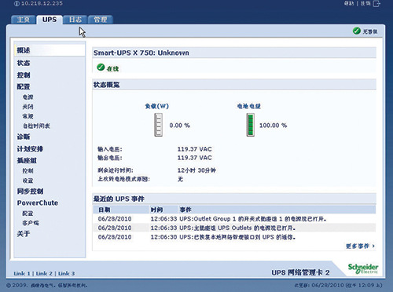Click the load (W) gauge icon
Image resolution: width=393 pixels, height=292 pixels.
158,125
